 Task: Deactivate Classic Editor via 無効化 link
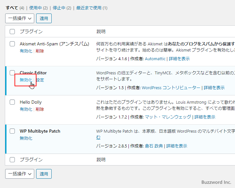pos(26,80)
